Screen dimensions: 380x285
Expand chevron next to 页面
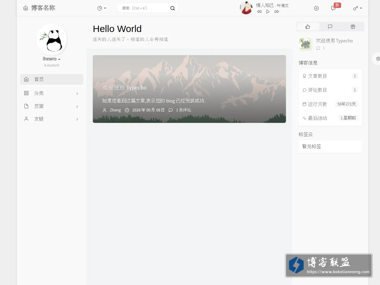tap(77, 107)
